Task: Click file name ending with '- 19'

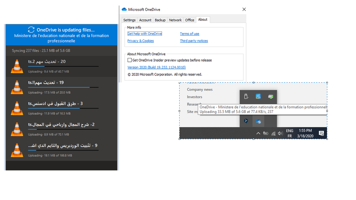Action: (46, 83)
